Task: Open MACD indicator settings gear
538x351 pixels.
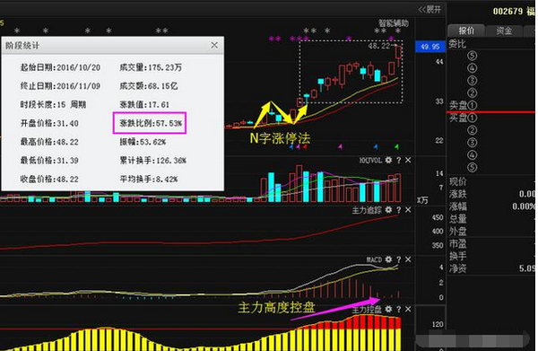Action: pyautogui.click(x=388, y=259)
